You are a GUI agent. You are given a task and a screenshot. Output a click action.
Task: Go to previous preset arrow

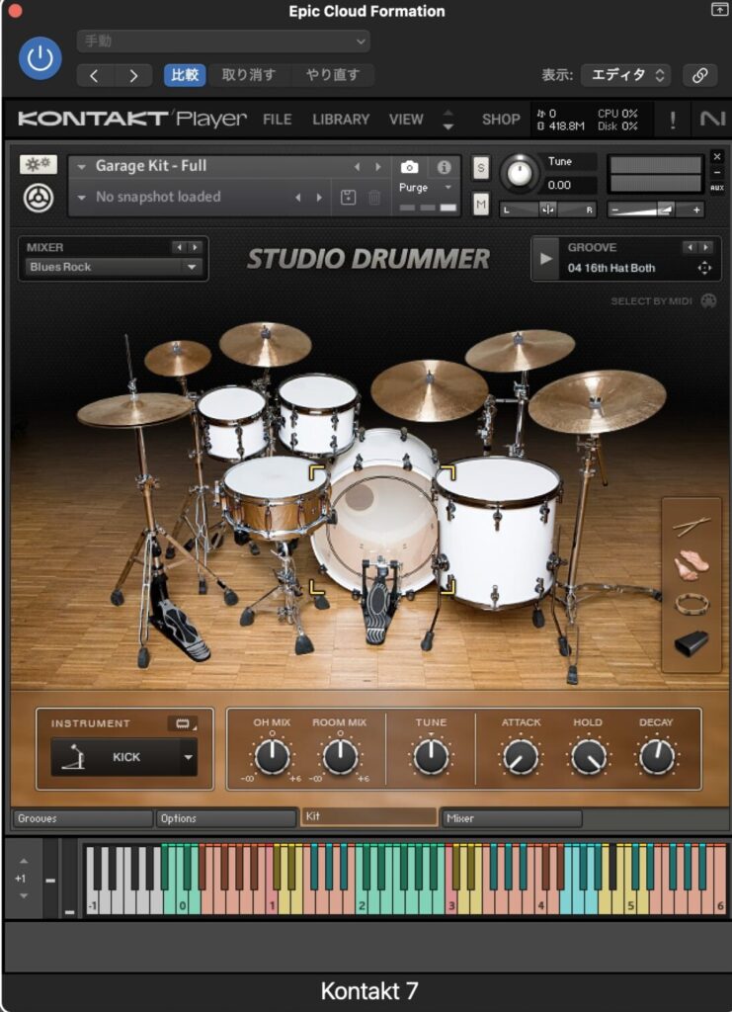(x=95, y=75)
